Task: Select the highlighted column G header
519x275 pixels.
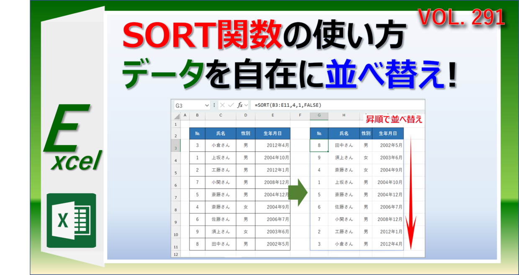Action: click(x=319, y=116)
